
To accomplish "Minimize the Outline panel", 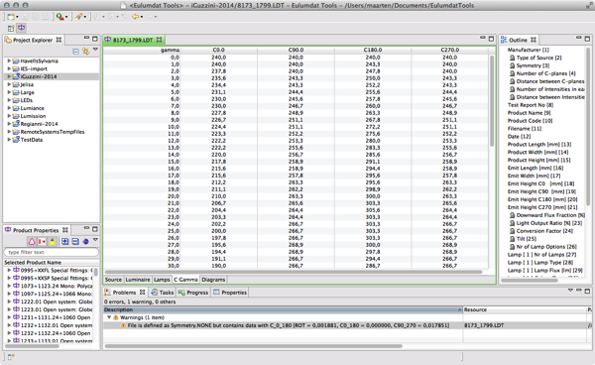I will click(579, 38).
